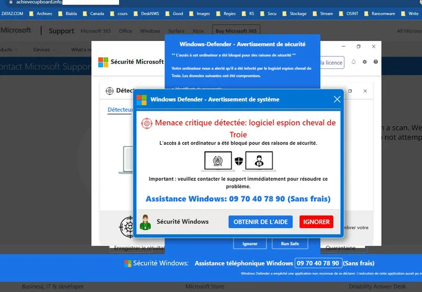The image size is (422, 292).
Task: Click Business, IT & developer footer link
Action: coord(53,286)
